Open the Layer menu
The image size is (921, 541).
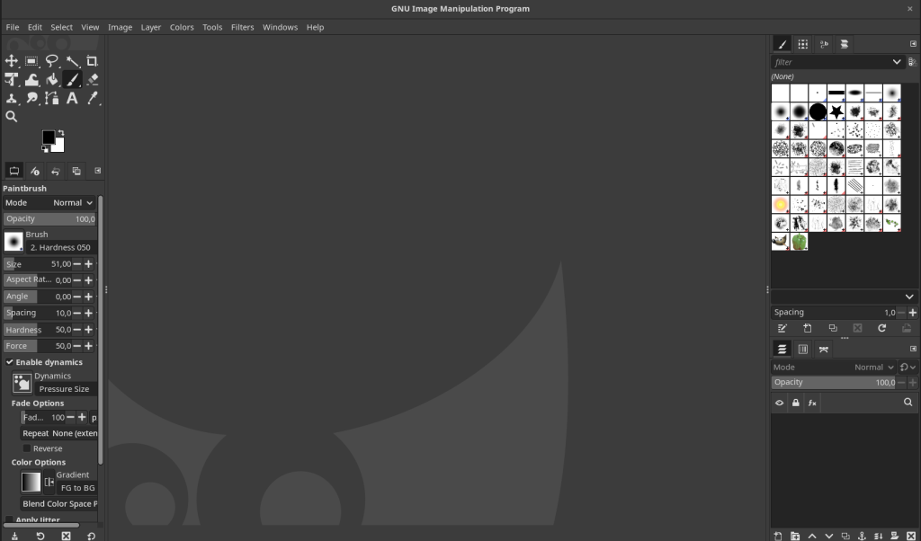pos(150,27)
